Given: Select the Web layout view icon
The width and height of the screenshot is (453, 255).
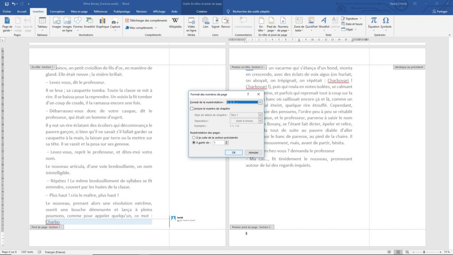Looking at the screenshot, I should (407, 252).
